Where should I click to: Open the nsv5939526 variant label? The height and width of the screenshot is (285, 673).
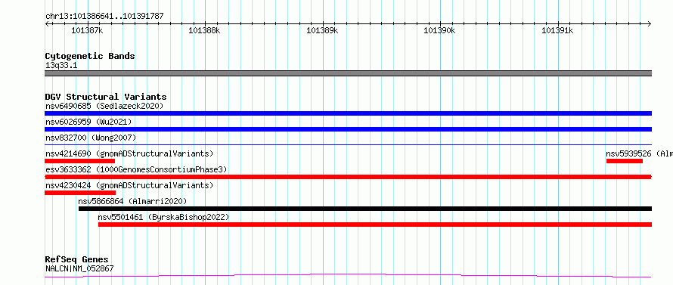pos(639,153)
